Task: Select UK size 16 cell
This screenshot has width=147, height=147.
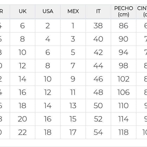Action: (22, 92)
